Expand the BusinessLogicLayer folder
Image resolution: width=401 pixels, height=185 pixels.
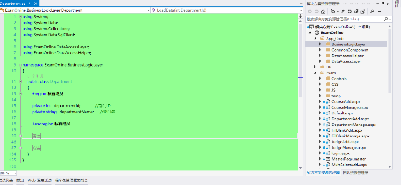pos(320,44)
